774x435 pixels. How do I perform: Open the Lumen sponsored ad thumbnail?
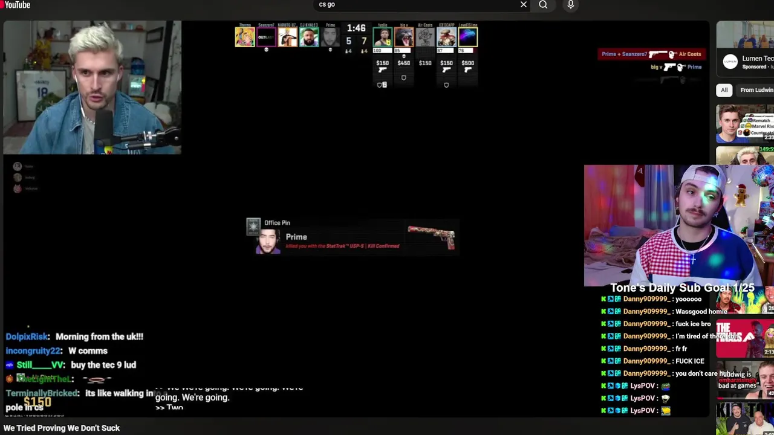point(745,34)
